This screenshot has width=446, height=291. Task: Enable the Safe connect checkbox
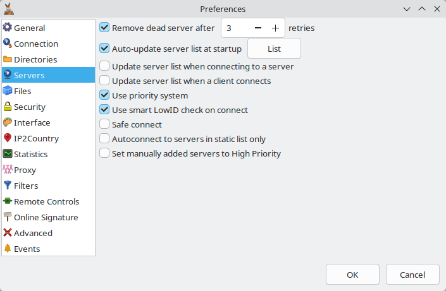[x=104, y=124]
